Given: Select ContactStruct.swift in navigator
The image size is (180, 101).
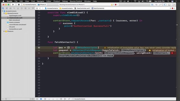Looking at the screenshot, I should (x=15, y=29).
